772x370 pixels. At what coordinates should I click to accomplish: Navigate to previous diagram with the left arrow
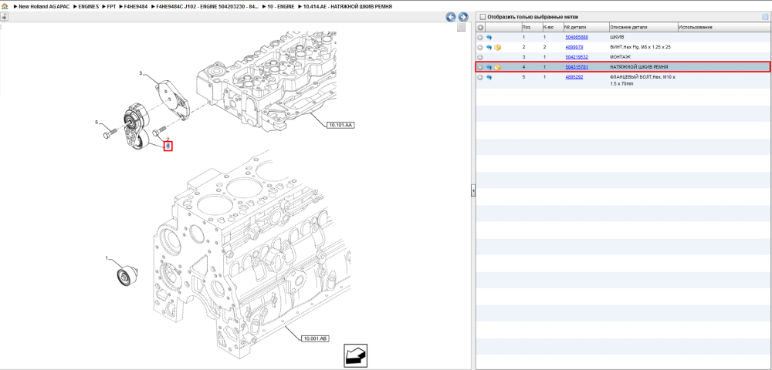pos(451,17)
